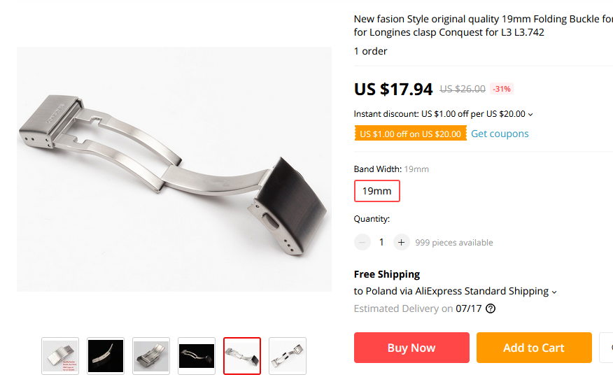Click the product title text

483,26
